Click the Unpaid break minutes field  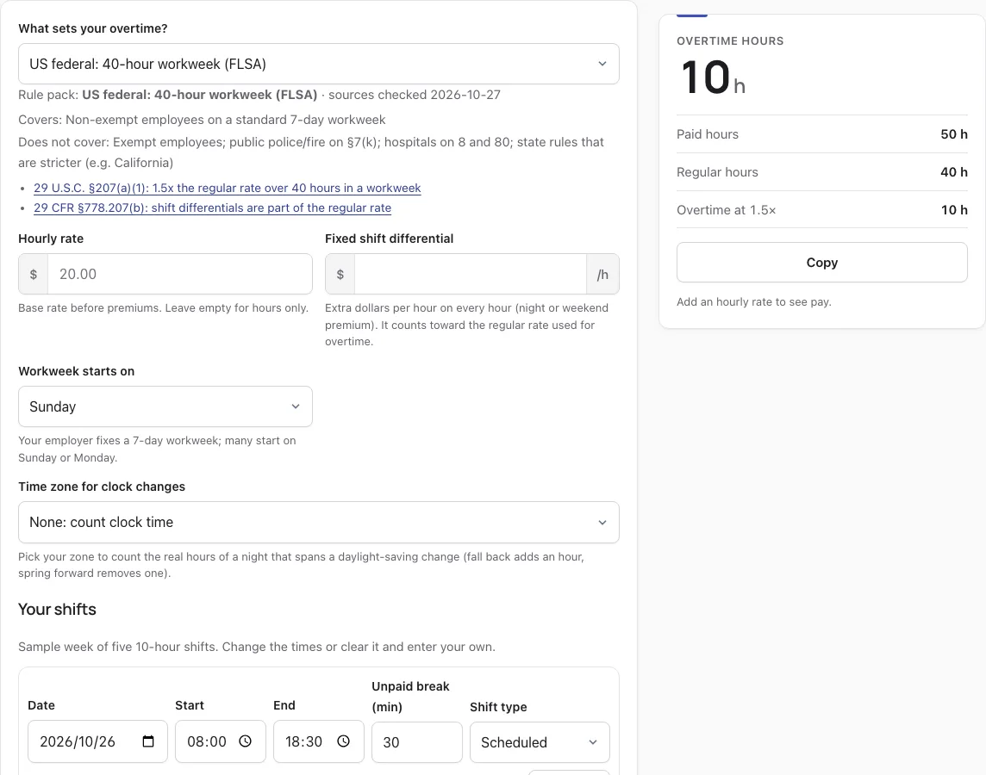pos(417,742)
